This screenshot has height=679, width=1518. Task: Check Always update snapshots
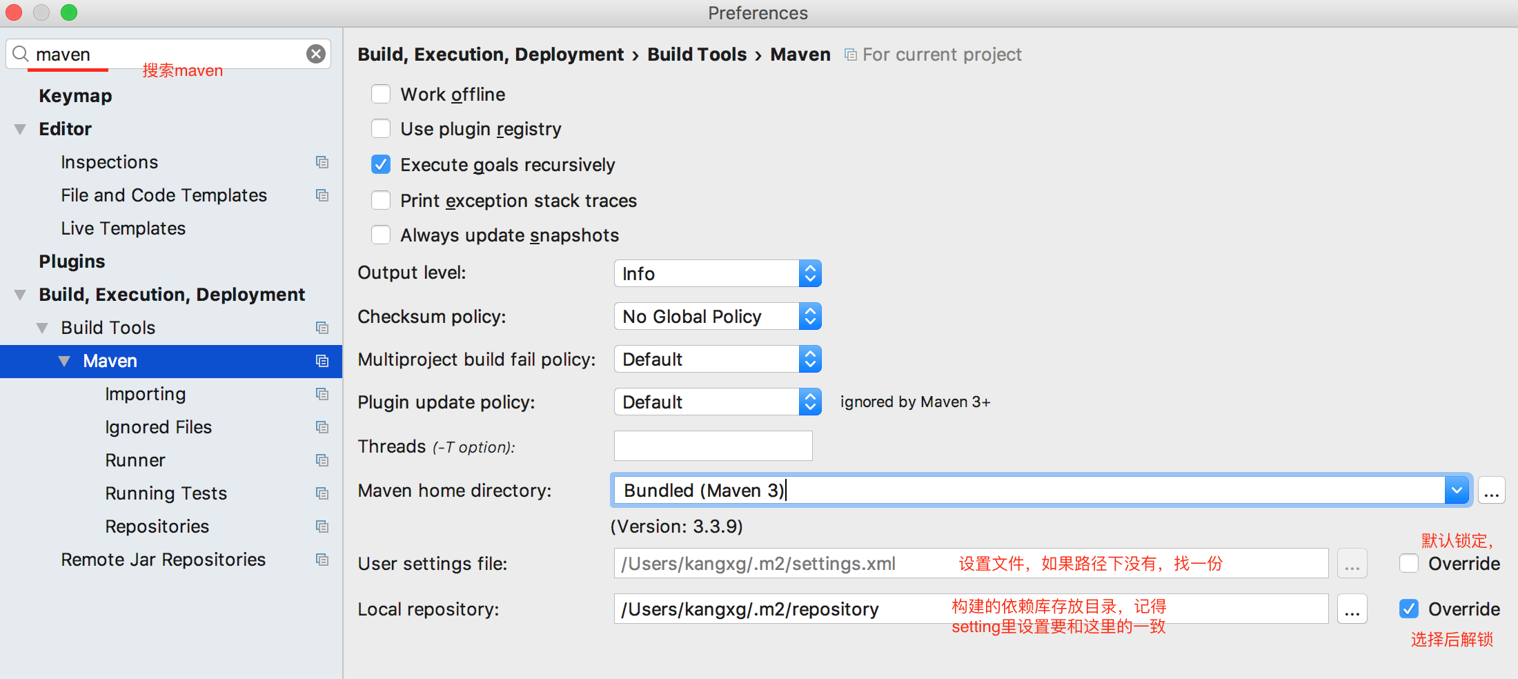click(380, 235)
